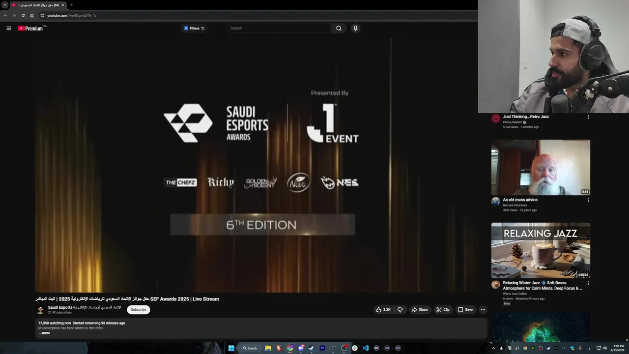The height and width of the screenshot is (354, 629).
Task: Open Adobe Premiere Pro from taskbar
Action: click(x=322, y=348)
